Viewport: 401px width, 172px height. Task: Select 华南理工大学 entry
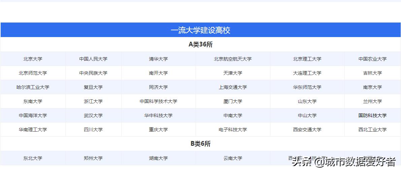[x=33, y=130]
